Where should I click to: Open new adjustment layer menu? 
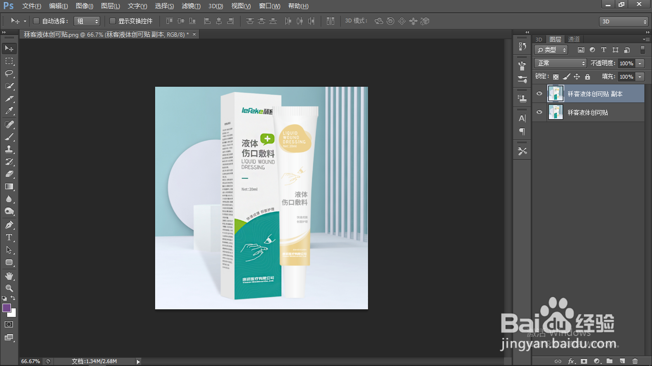click(597, 361)
